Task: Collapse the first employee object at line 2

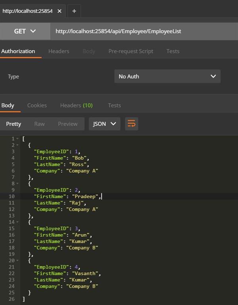Action: click(17, 145)
